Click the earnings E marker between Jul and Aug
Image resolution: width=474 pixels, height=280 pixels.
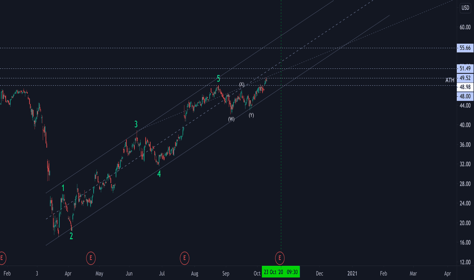(x=185, y=258)
